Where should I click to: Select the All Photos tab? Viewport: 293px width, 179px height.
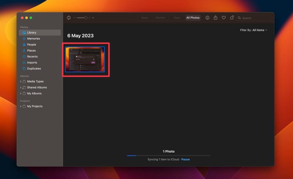[x=193, y=18]
